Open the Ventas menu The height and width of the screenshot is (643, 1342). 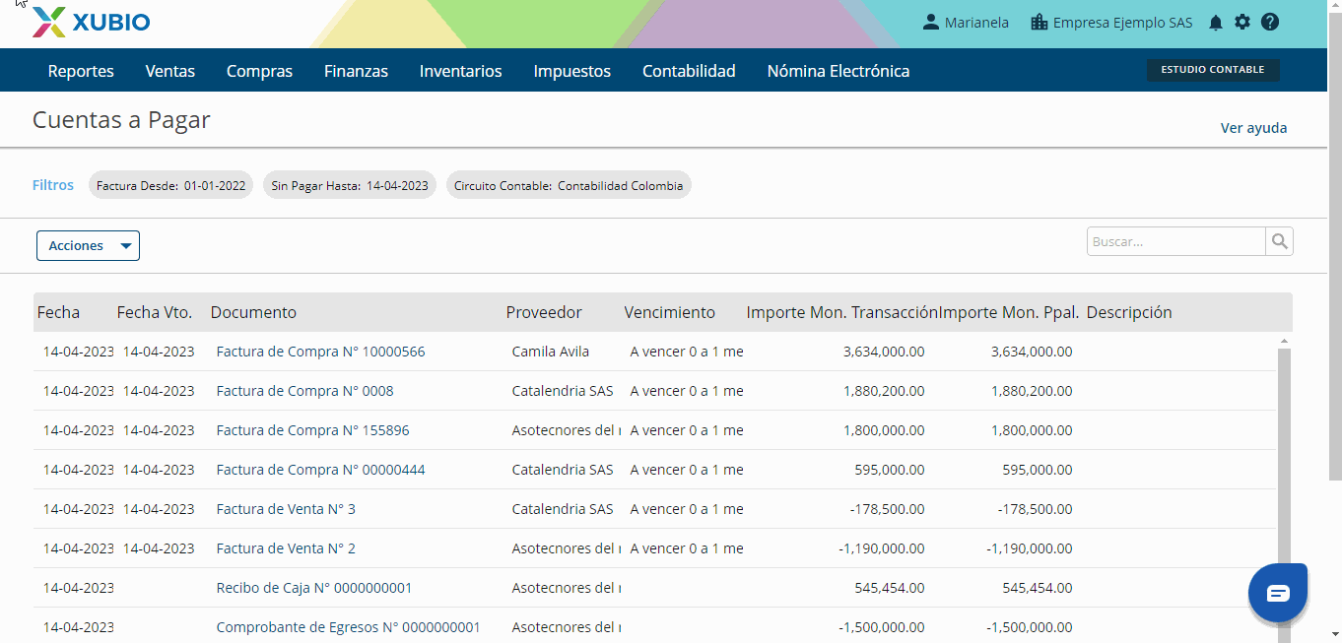click(x=170, y=71)
